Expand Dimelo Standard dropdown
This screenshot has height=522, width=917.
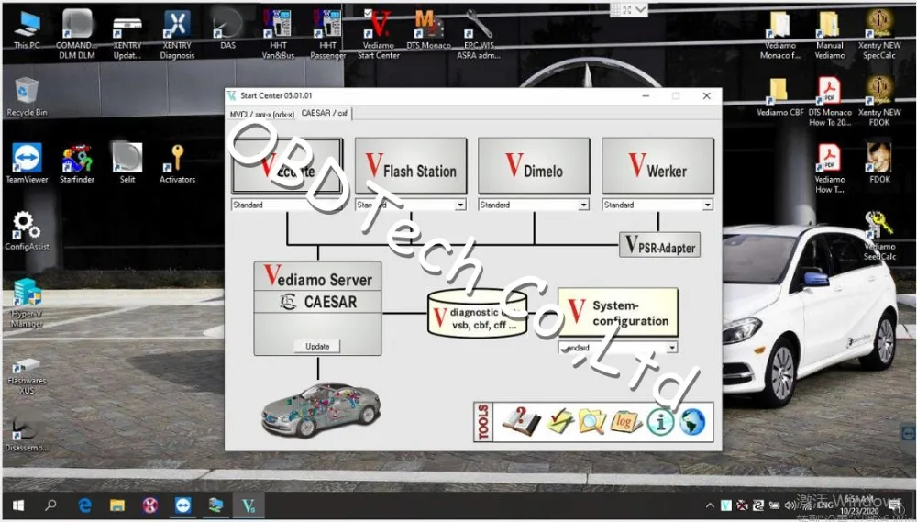(583, 205)
